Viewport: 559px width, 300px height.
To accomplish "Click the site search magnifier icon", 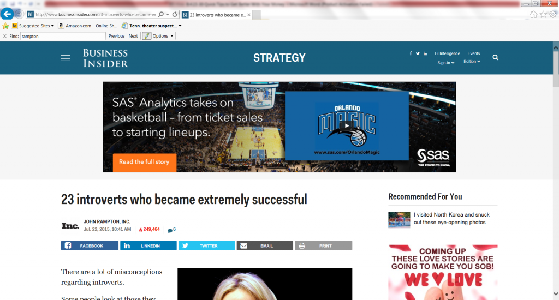I will [x=495, y=57].
